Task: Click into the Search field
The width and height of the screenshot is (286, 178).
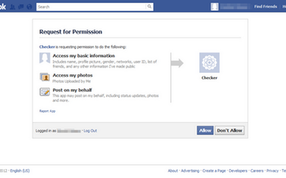Action: (91, 7)
